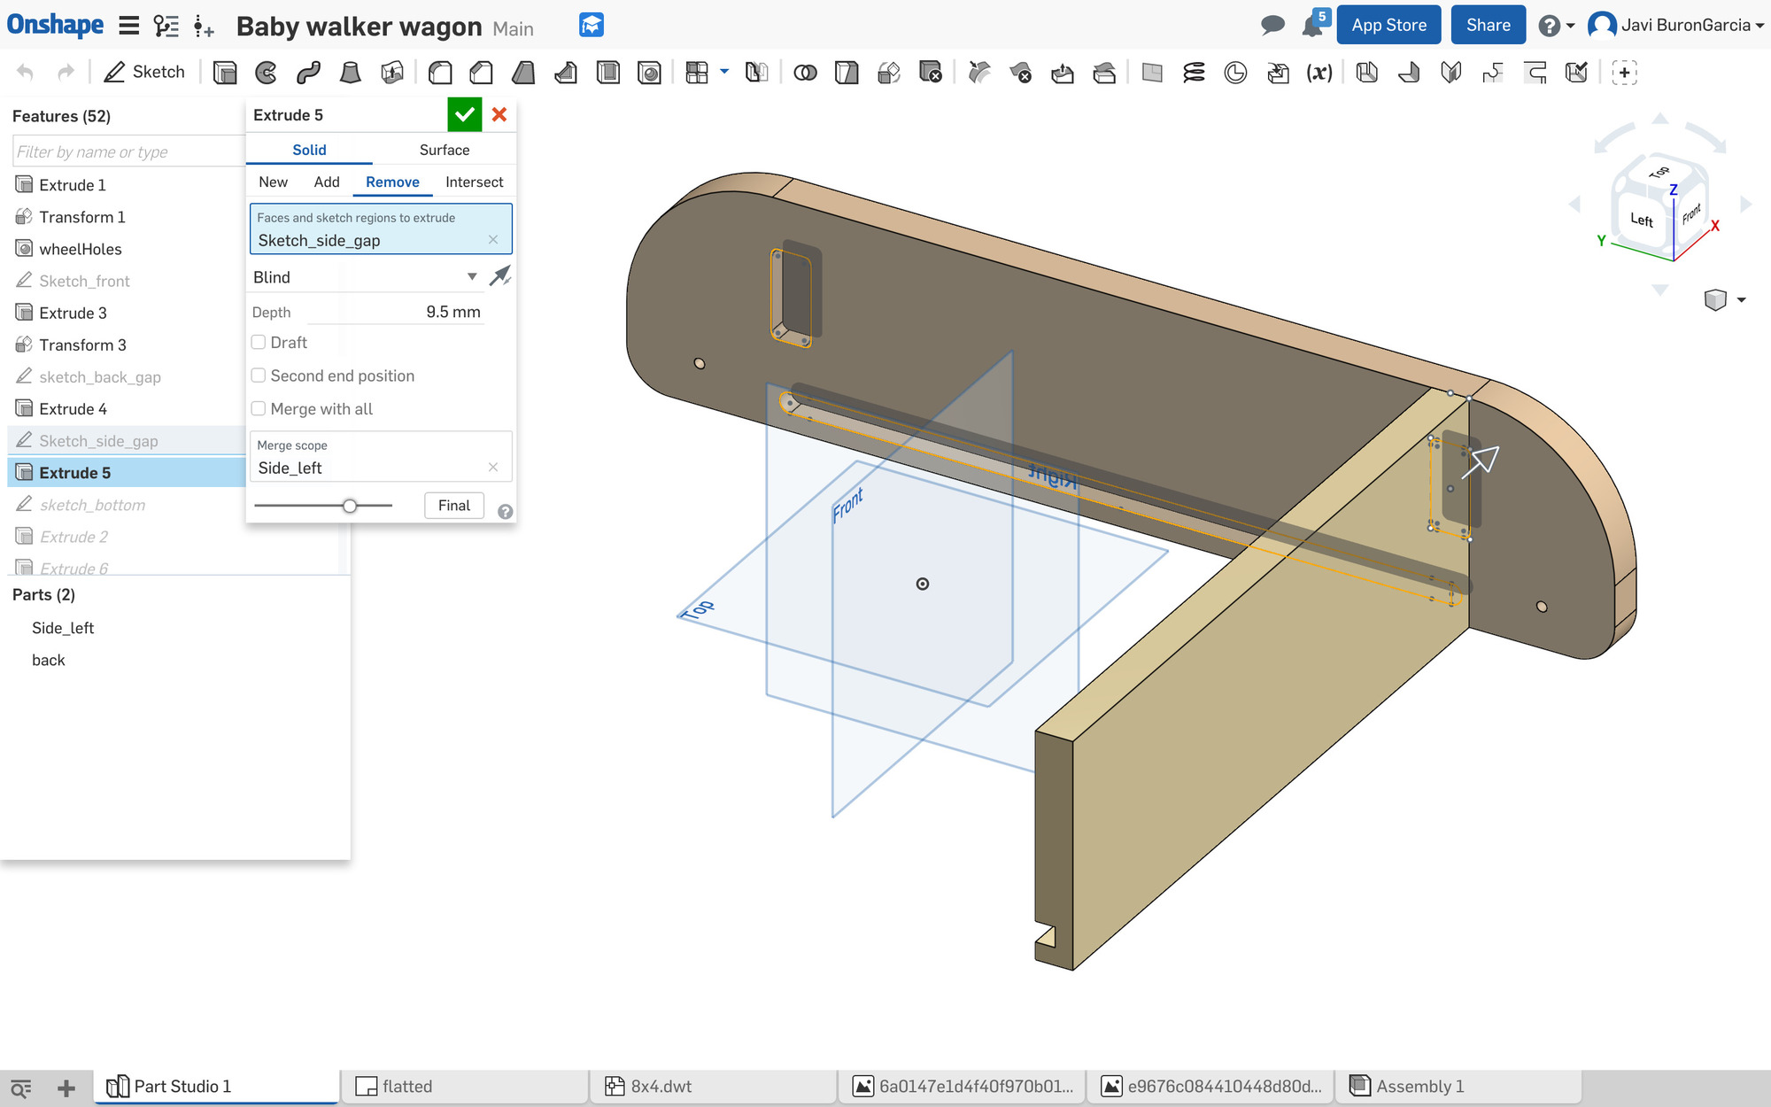This screenshot has height=1107, width=1771.
Task: Enable Merge with all checkbox
Action: pos(259,408)
